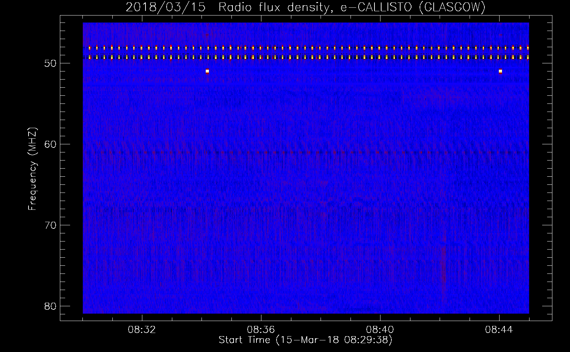Click the "Start Time (15-Mar-18 08:29:38)" label
The height and width of the screenshot is (352, 570).
[x=305, y=340]
